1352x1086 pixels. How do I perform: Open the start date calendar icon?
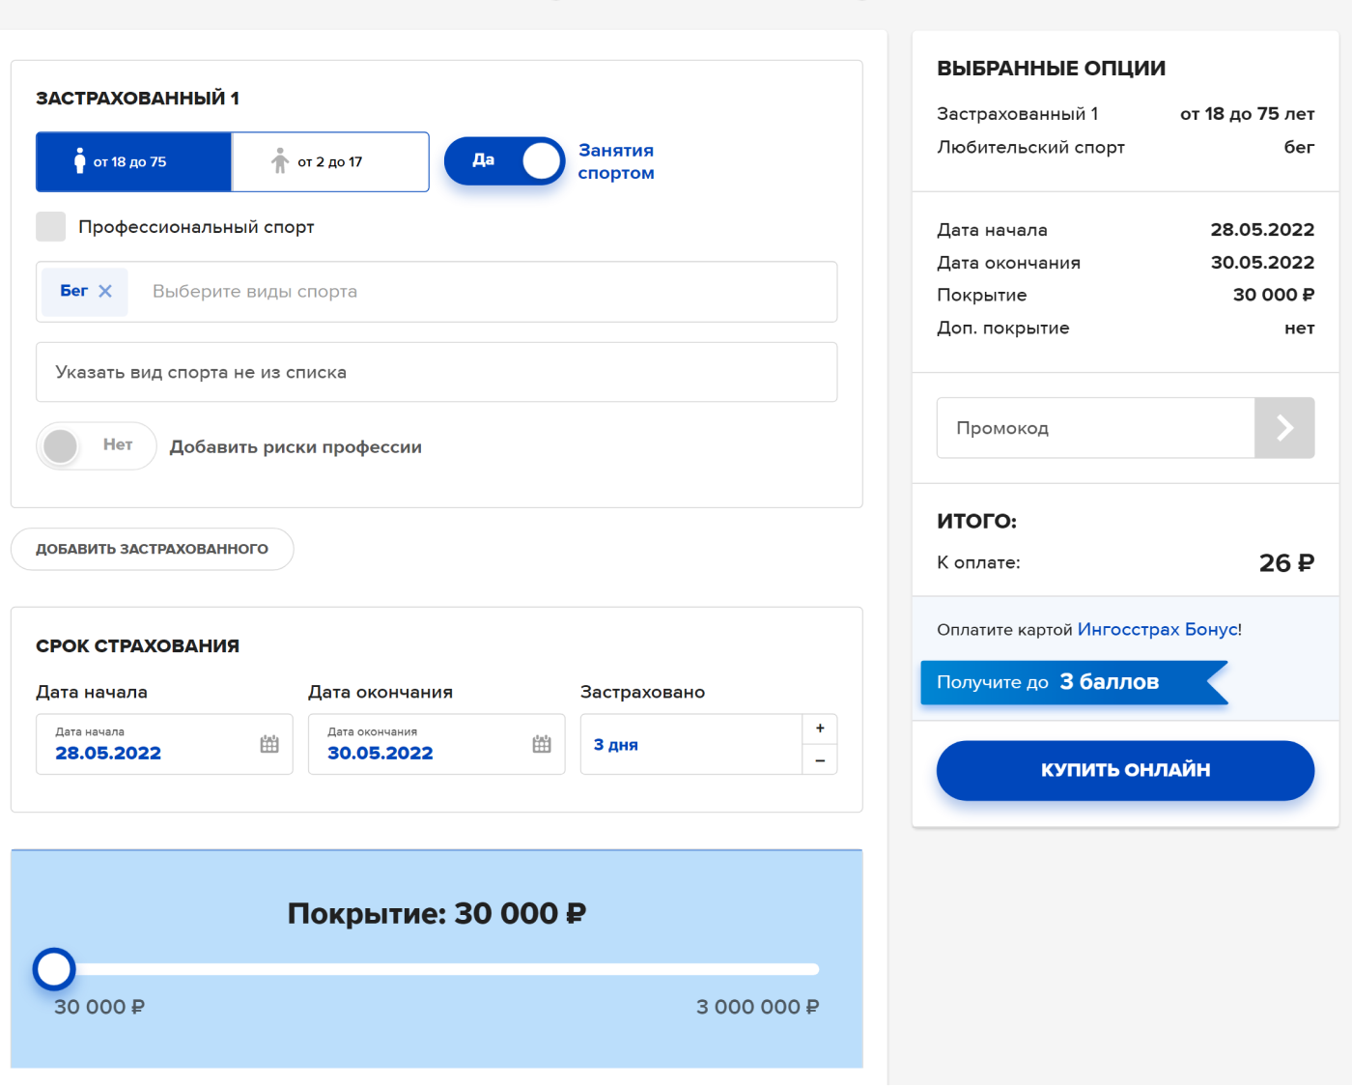tap(269, 744)
